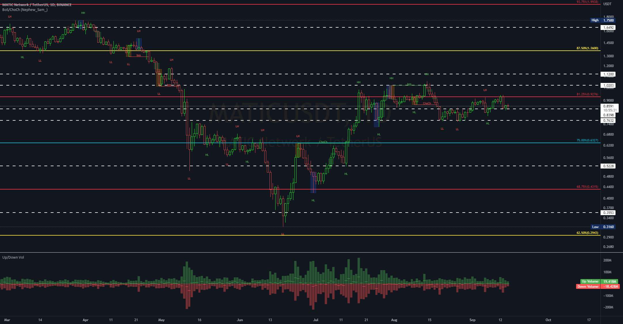Image resolution: width=623 pixels, height=324 pixels.
Task: Click the Sep label on time axis
Action: (472, 320)
